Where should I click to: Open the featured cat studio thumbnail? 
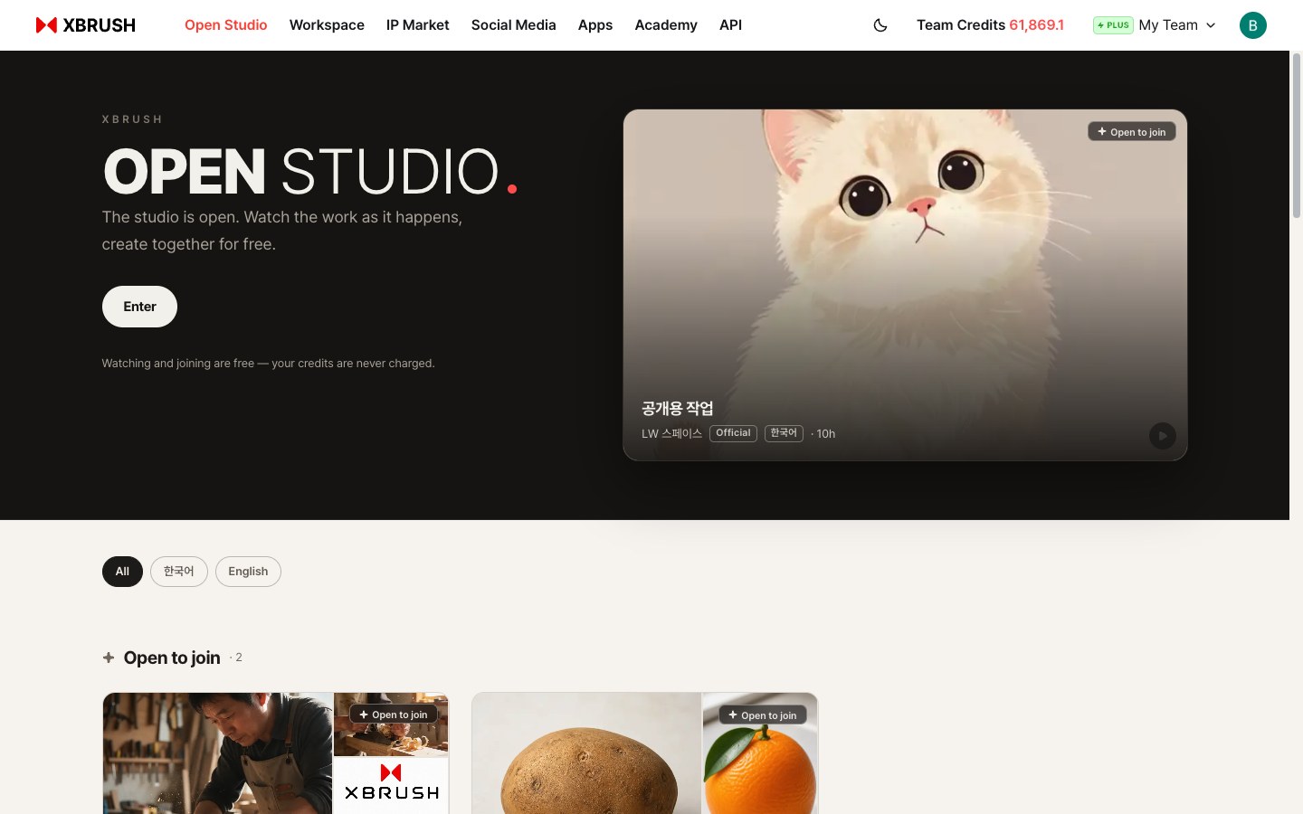tap(905, 285)
